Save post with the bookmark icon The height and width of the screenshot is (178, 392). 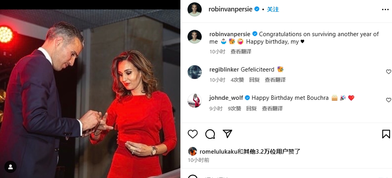pos(386,134)
